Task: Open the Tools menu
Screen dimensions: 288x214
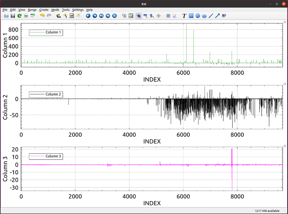Action: click(66, 10)
